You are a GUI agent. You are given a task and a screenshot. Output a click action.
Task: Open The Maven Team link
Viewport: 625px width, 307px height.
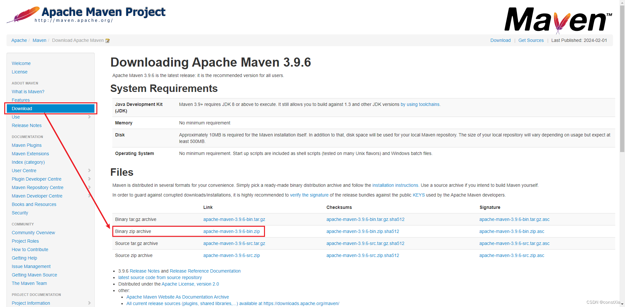pos(29,283)
